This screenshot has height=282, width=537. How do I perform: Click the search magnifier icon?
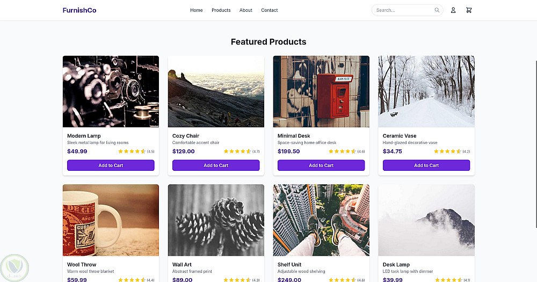click(437, 10)
